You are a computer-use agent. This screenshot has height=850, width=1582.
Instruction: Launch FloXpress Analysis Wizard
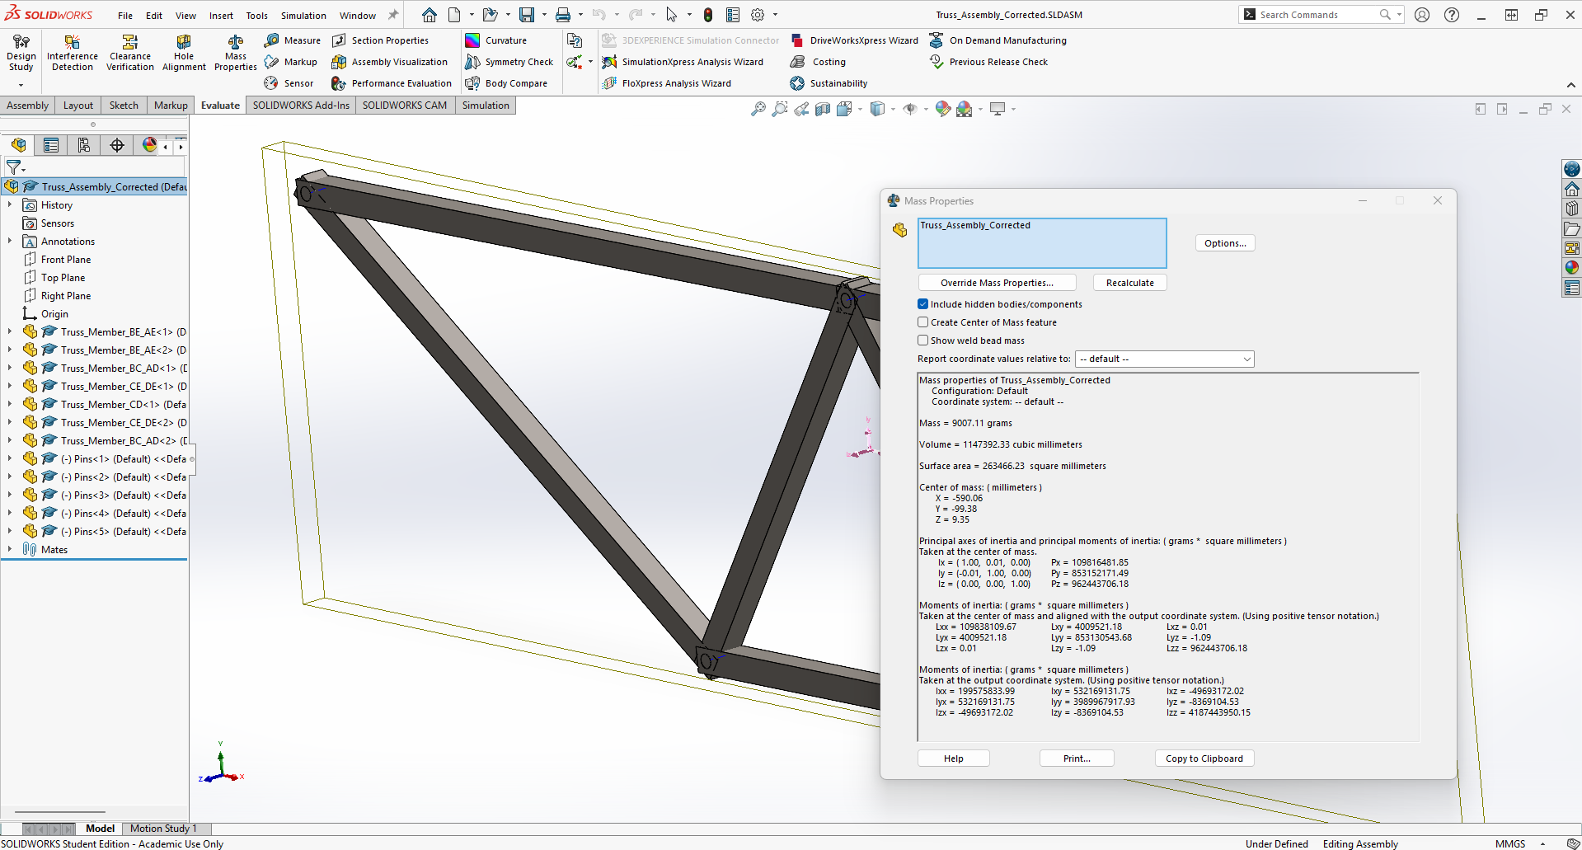[667, 83]
